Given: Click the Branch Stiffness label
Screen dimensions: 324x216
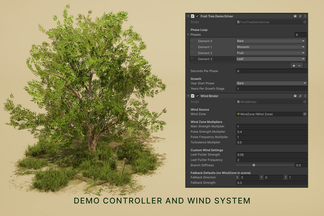Looking at the screenshot, I should click(202, 165).
